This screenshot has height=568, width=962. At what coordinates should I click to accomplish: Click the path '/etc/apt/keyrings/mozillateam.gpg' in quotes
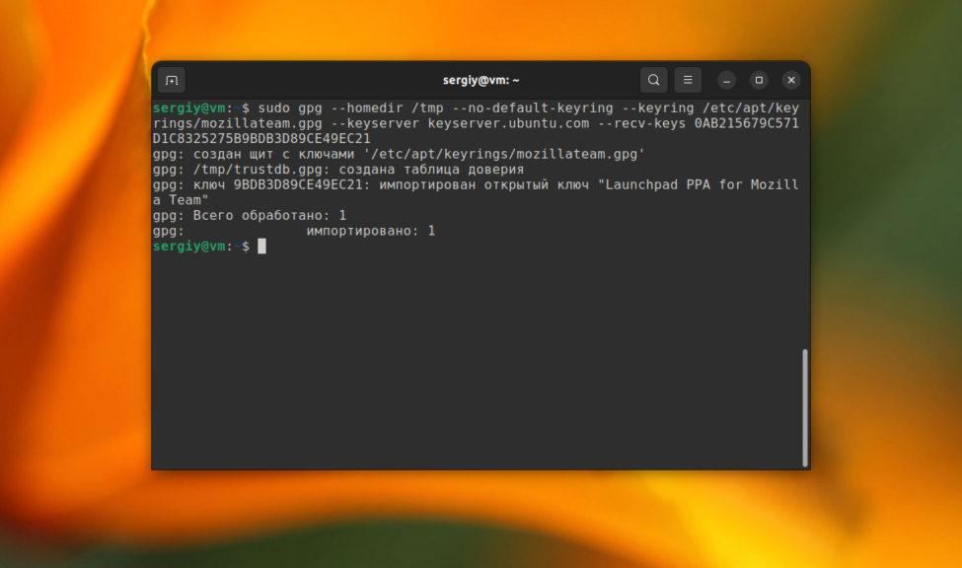coord(504,154)
